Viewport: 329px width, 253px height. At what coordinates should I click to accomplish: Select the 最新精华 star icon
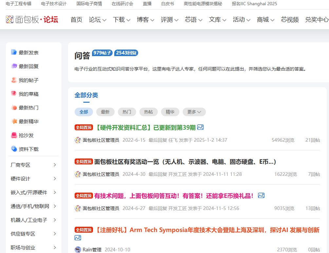coord(14,121)
